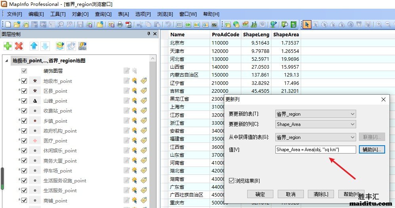Click the 辅助[A]... button

[x=372, y=150]
